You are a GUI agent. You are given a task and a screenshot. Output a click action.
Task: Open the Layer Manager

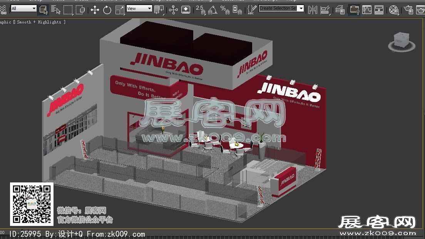pos(340,10)
